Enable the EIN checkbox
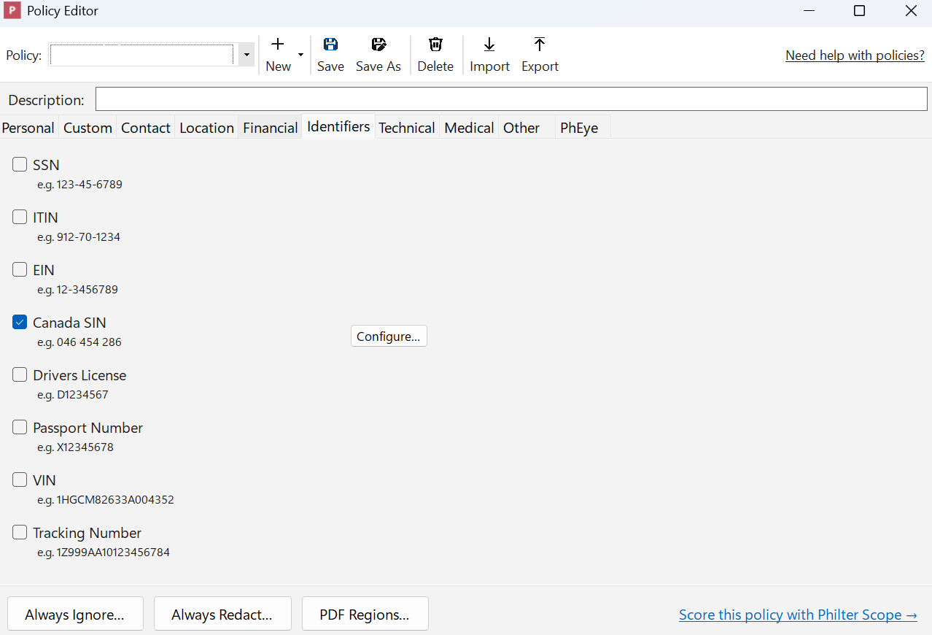932x635 pixels. click(20, 270)
